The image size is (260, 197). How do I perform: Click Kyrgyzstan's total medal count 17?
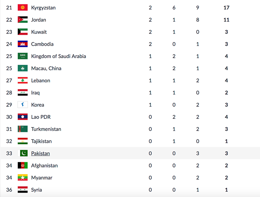(x=226, y=7)
